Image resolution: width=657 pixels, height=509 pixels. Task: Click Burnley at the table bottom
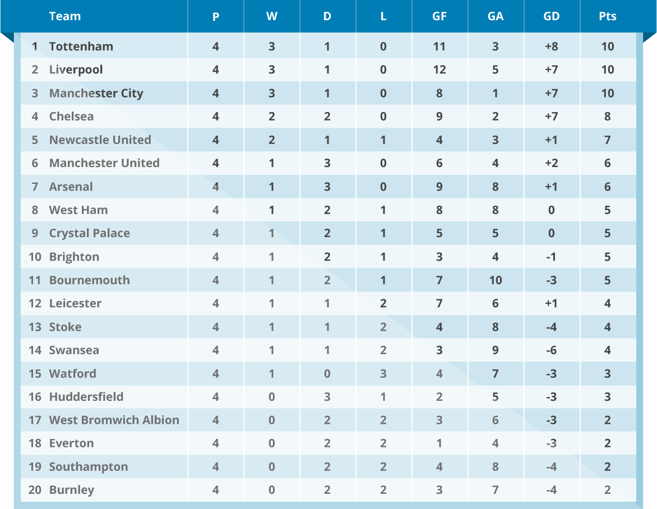tap(71, 490)
